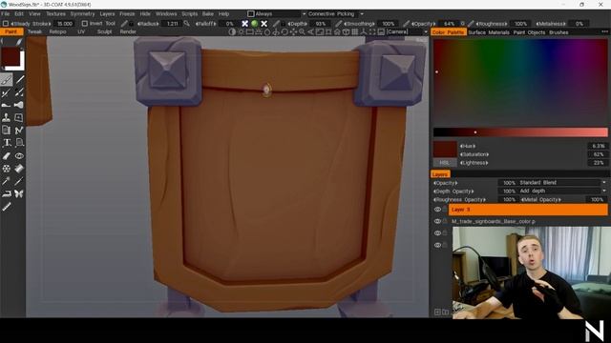
Task: Switch to the Retopo room tab
Action: (x=57, y=31)
